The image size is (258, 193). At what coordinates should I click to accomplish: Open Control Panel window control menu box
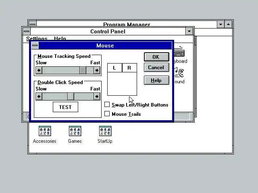pos(27,31)
